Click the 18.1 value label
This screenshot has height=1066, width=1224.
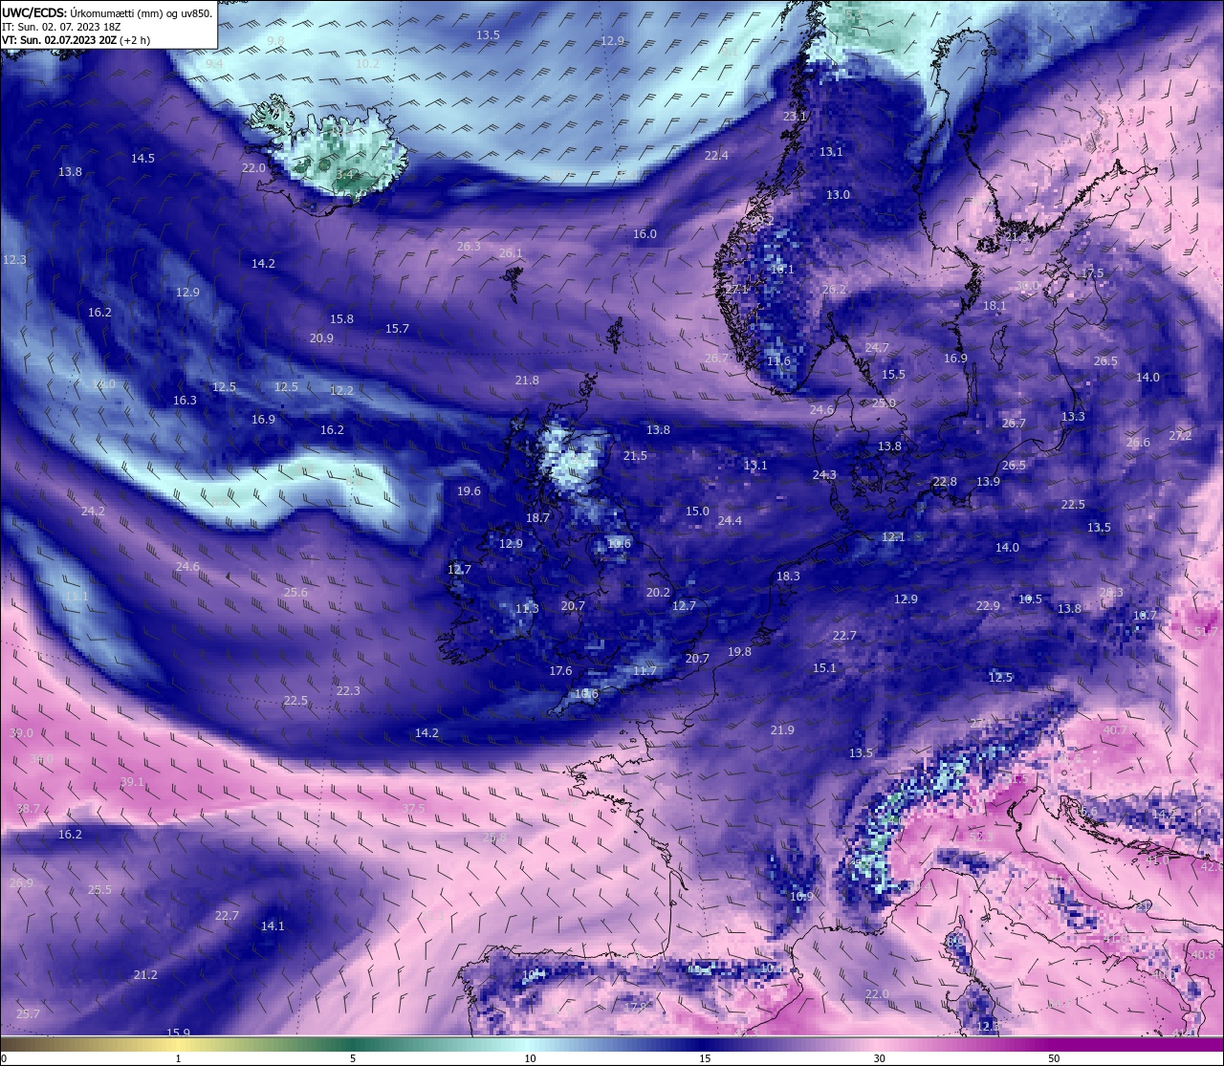(x=994, y=306)
